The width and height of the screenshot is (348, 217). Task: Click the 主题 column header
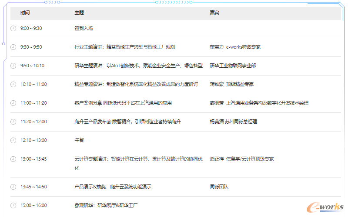(79, 13)
